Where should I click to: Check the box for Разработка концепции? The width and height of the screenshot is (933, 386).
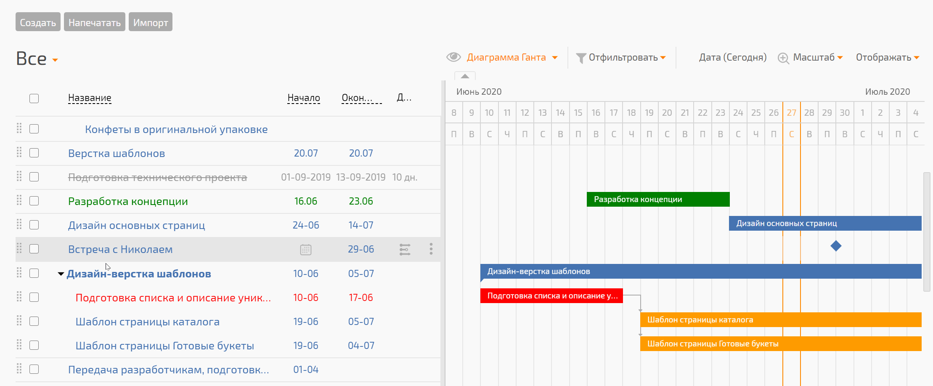coord(34,201)
